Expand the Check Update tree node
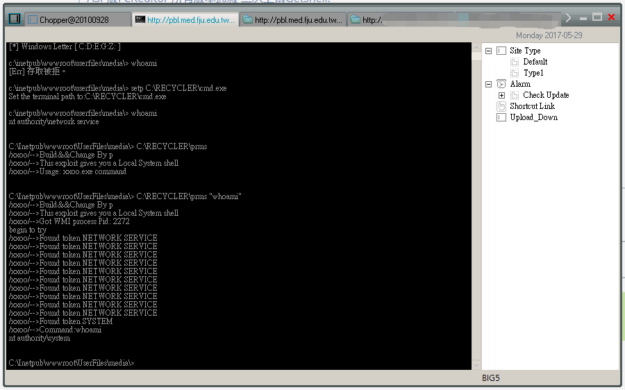625x390 pixels. tap(501, 95)
